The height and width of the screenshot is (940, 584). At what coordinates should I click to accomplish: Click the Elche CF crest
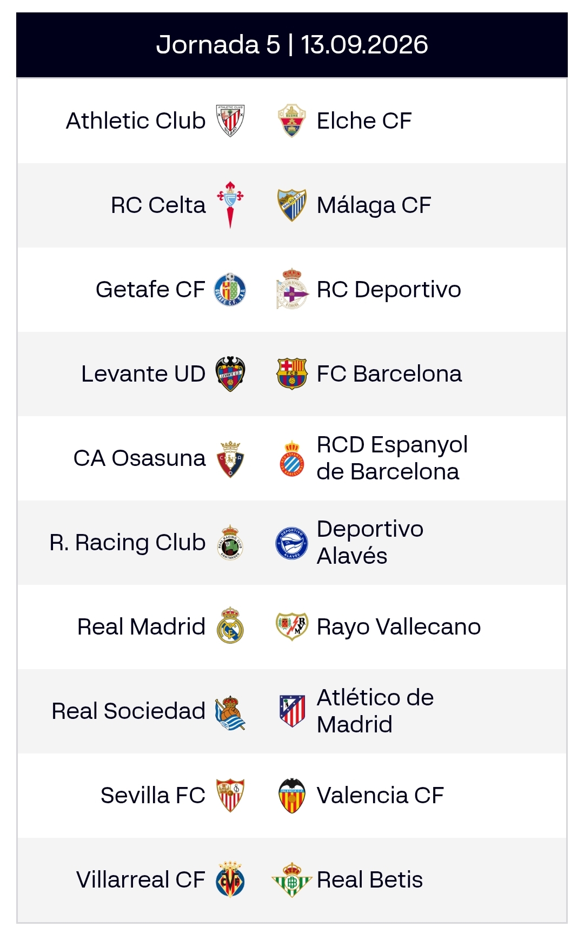pyautogui.click(x=292, y=121)
